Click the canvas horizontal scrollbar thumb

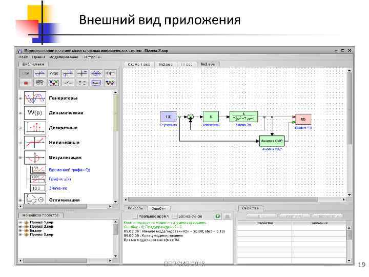pos(222,200)
